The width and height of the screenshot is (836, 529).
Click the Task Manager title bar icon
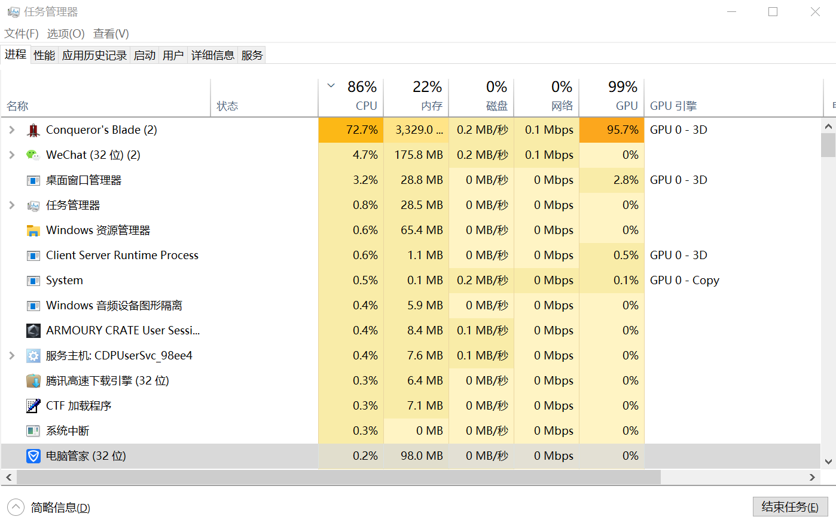pos(13,12)
